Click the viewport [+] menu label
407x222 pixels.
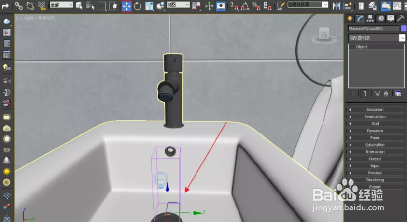[19, 18]
